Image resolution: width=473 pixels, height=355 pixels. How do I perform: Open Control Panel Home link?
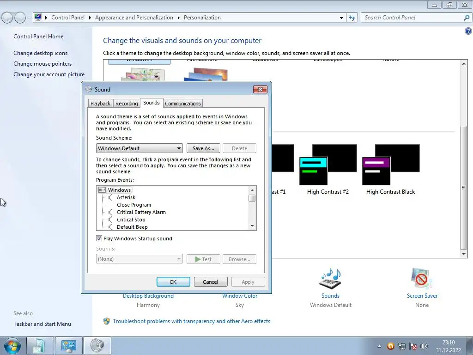pos(38,37)
